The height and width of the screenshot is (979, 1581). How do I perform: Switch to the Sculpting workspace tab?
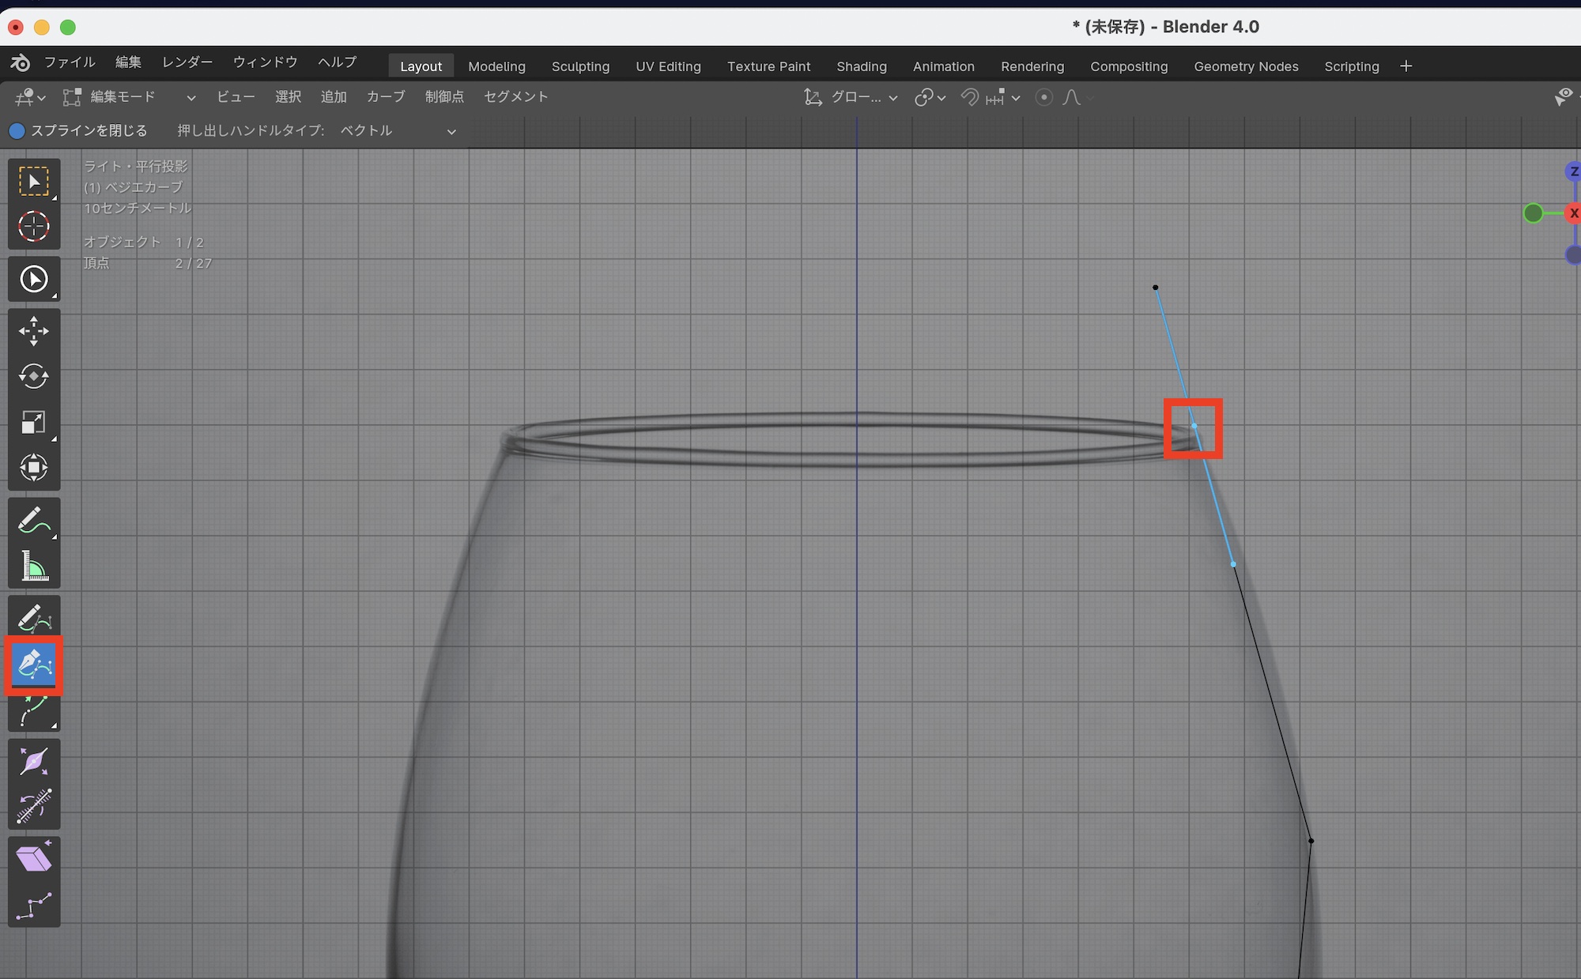[x=580, y=66]
